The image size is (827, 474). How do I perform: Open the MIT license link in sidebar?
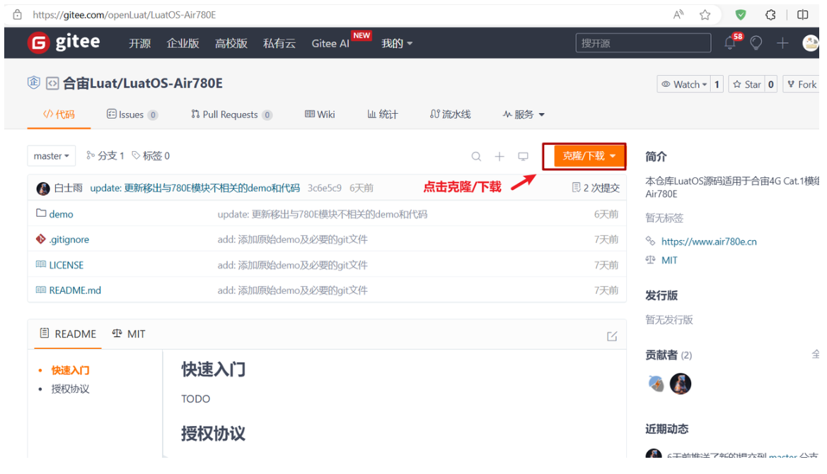pyautogui.click(x=669, y=260)
